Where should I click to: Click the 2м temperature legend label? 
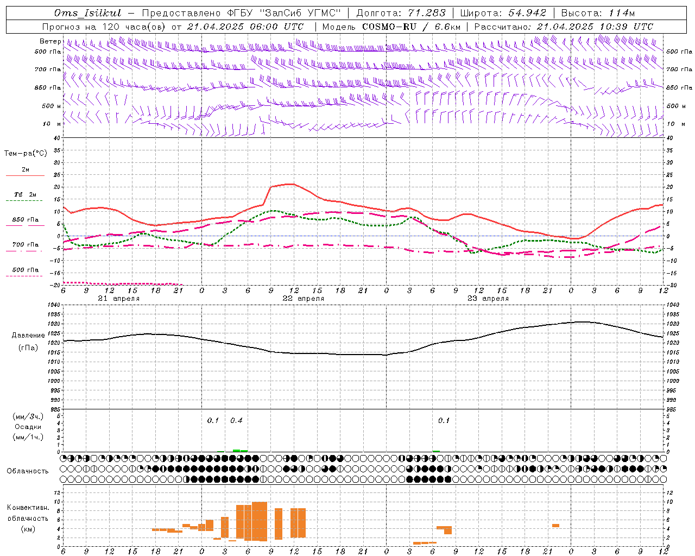click(x=26, y=169)
